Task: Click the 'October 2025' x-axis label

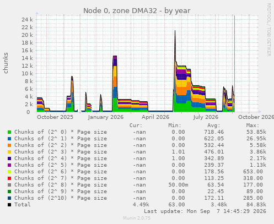Action: coord(55,117)
